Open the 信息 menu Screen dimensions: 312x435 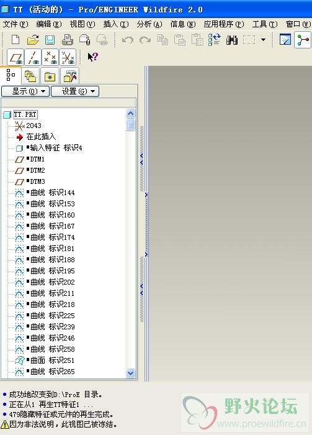tap(183, 24)
